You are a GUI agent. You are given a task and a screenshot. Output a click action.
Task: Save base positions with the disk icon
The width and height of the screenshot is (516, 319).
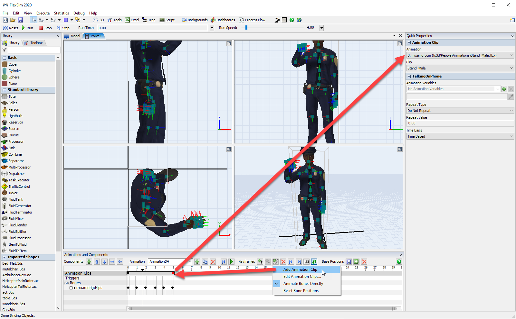tap(349, 262)
